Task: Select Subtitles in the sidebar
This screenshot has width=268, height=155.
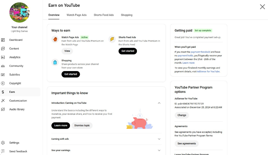Action: click(20, 75)
